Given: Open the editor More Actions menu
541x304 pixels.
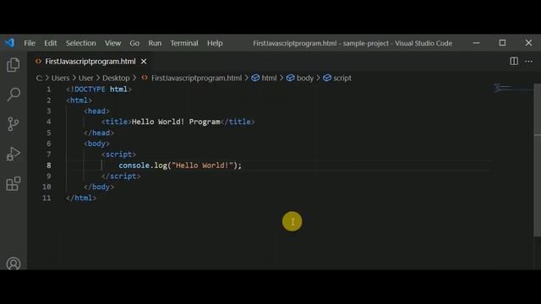Looking at the screenshot, I should tap(528, 62).
